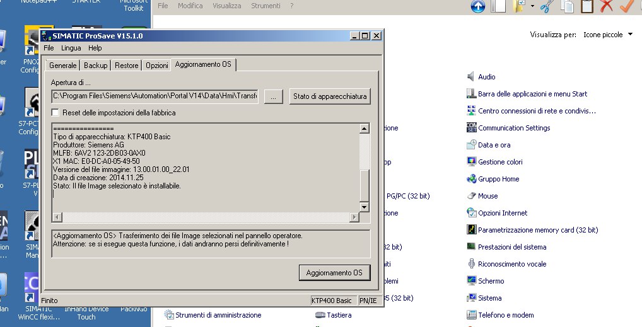The width and height of the screenshot is (642, 327).
Task: Click the Apertura di file path field
Action: click(155, 96)
